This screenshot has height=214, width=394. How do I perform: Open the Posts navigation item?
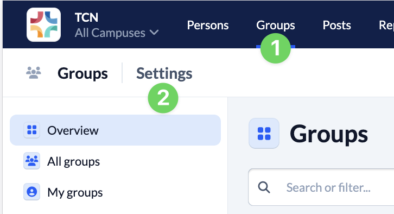pyautogui.click(x=336, y=25)
